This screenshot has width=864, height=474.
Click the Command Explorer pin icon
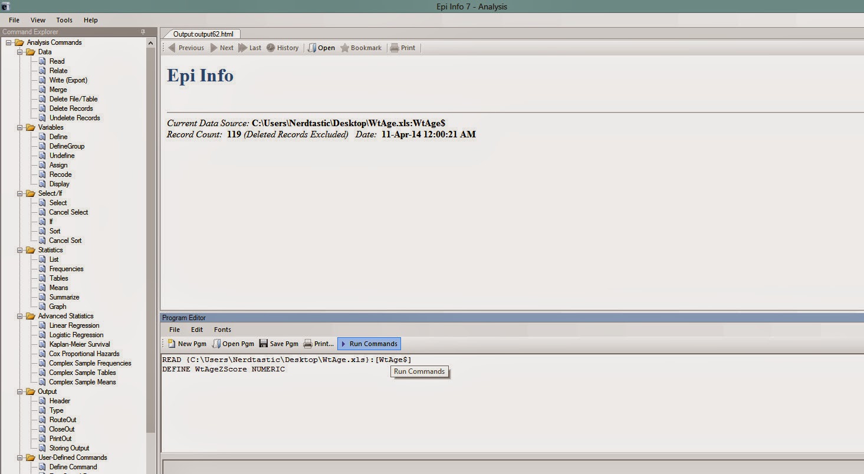click(x=143, y=32)
